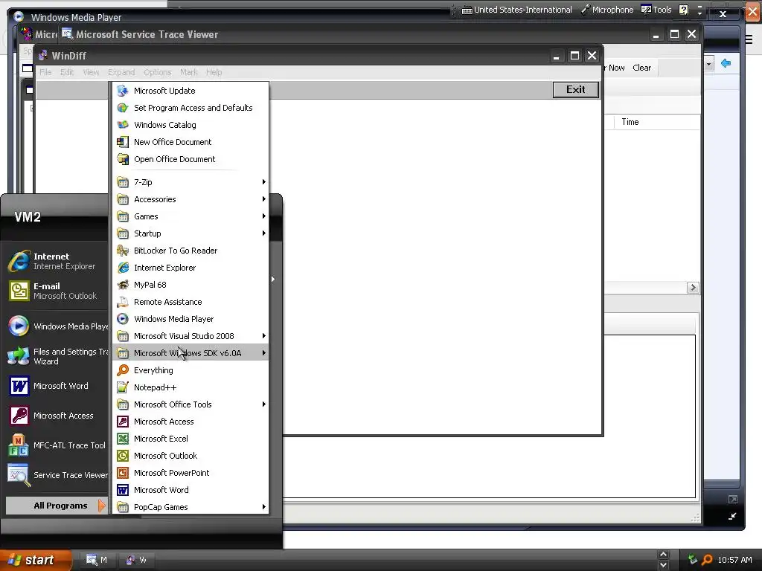Launch Windows Media Player from All Programs list
The height and width of the screenshot is (571, 762).
coord(190,319)
